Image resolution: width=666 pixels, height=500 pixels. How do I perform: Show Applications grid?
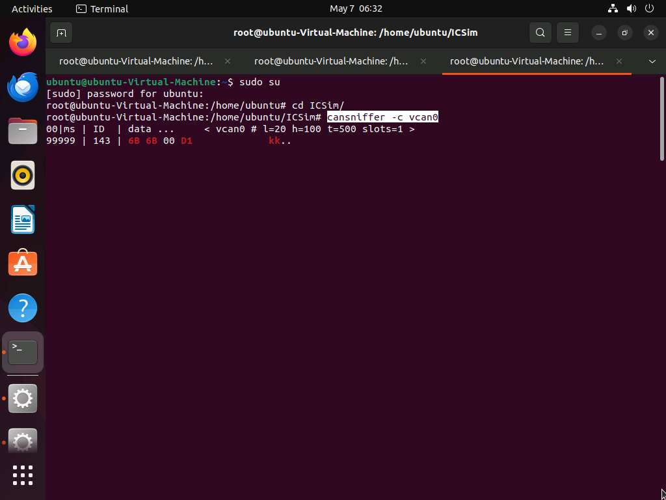tap(23, 475)
